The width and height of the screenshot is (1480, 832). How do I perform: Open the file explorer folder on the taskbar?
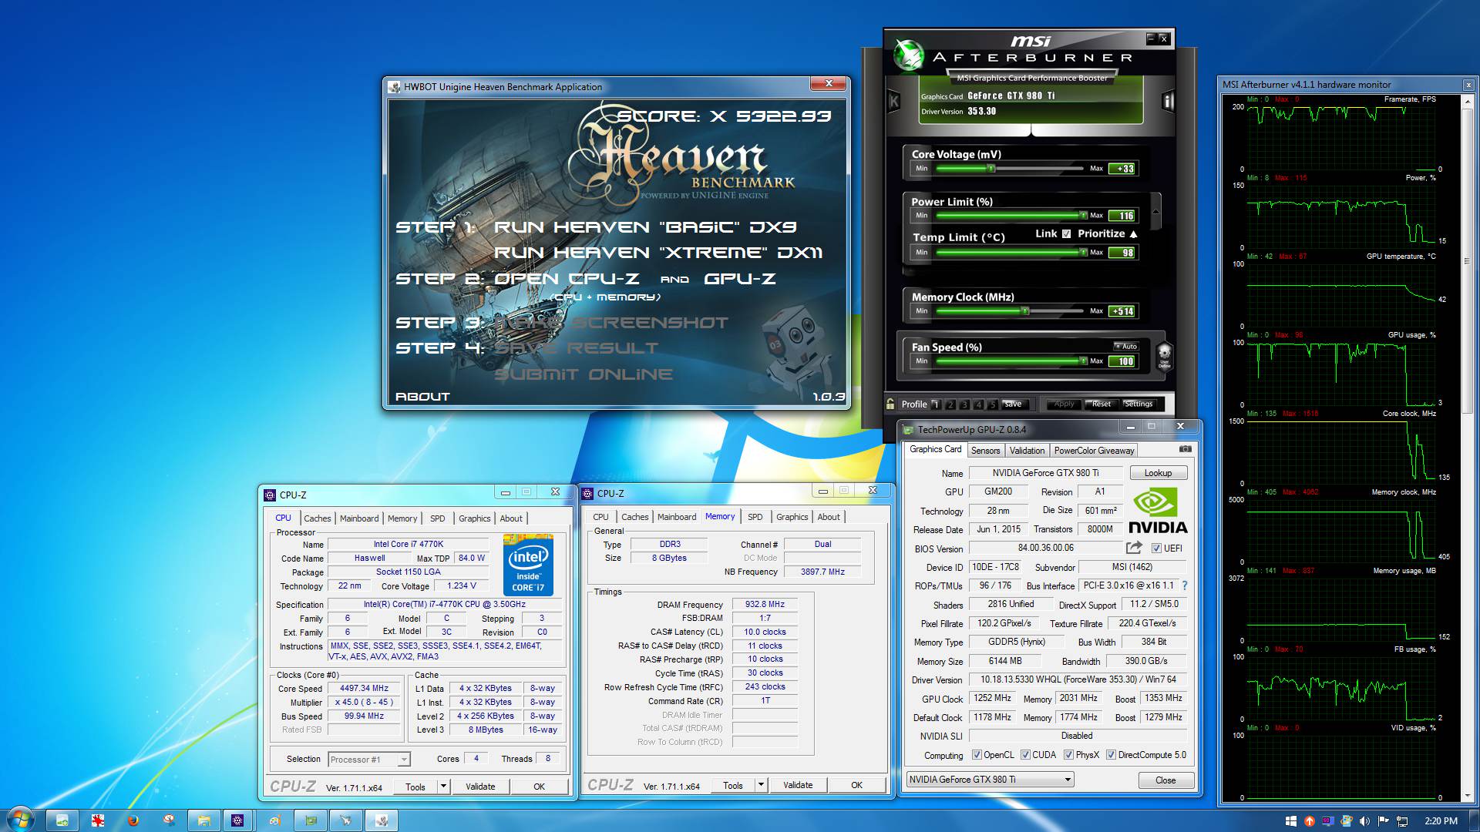pyautogui.click(x=203, y=821)
